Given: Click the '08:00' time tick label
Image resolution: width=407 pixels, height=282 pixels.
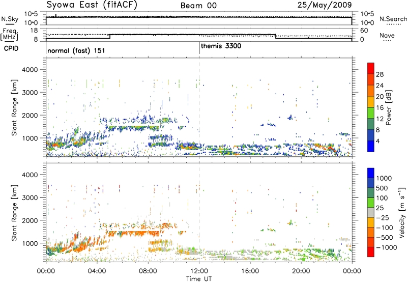Looking at the screenshot, I should point(148,271).
